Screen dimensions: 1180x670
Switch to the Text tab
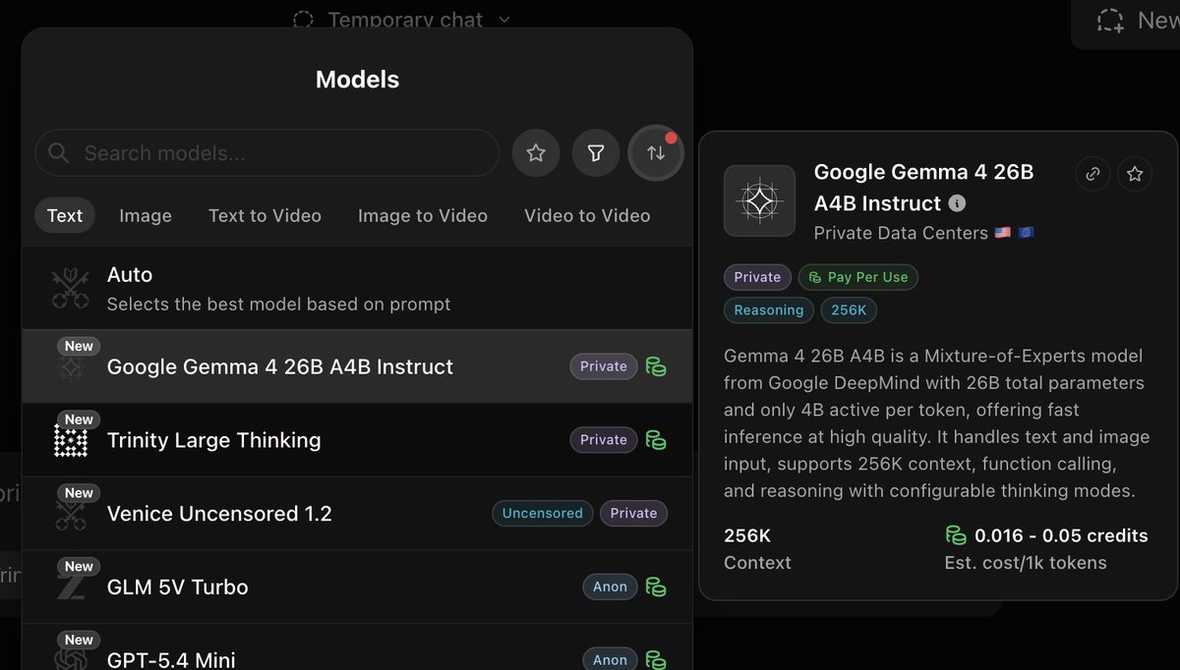65,215
